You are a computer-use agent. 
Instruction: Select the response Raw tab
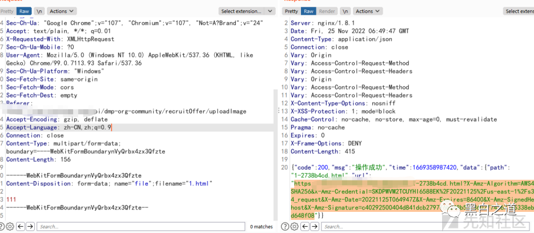point(309,11)
